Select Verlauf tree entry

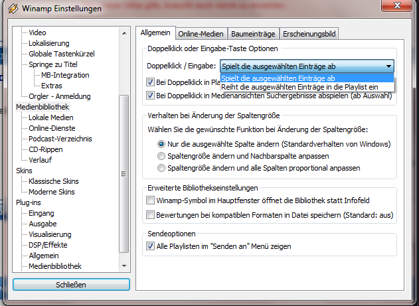pos(40,160)
